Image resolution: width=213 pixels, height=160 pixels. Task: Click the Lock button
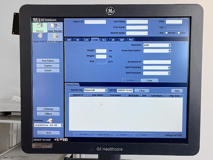pos(143,135)
